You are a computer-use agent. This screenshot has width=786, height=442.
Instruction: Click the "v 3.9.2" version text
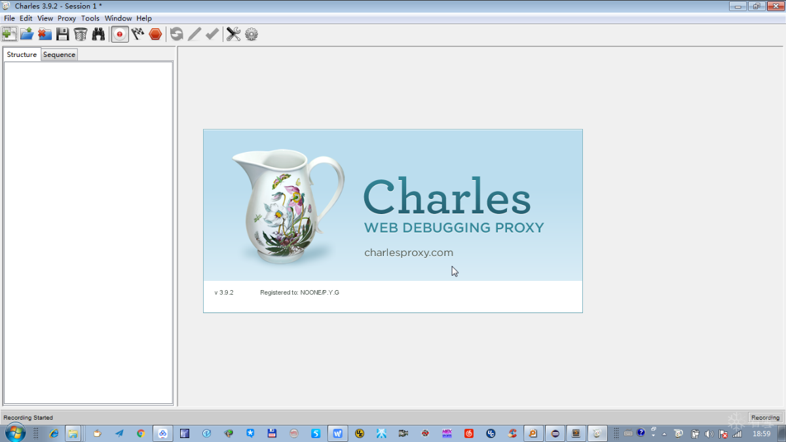click(224, 292)
